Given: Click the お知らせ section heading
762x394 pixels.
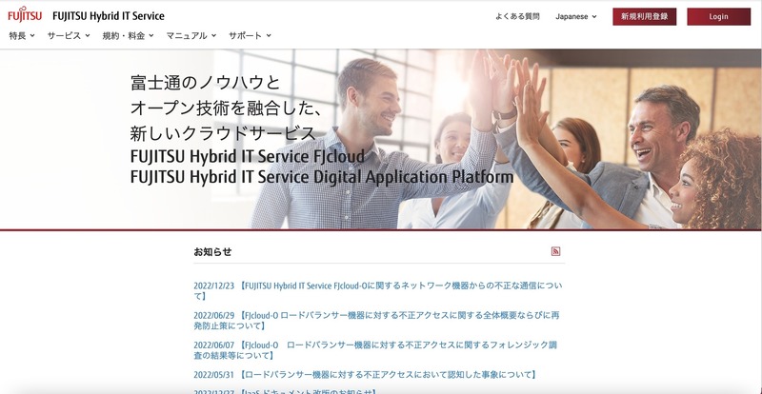Looking at the screenshot, I should 212,252.
